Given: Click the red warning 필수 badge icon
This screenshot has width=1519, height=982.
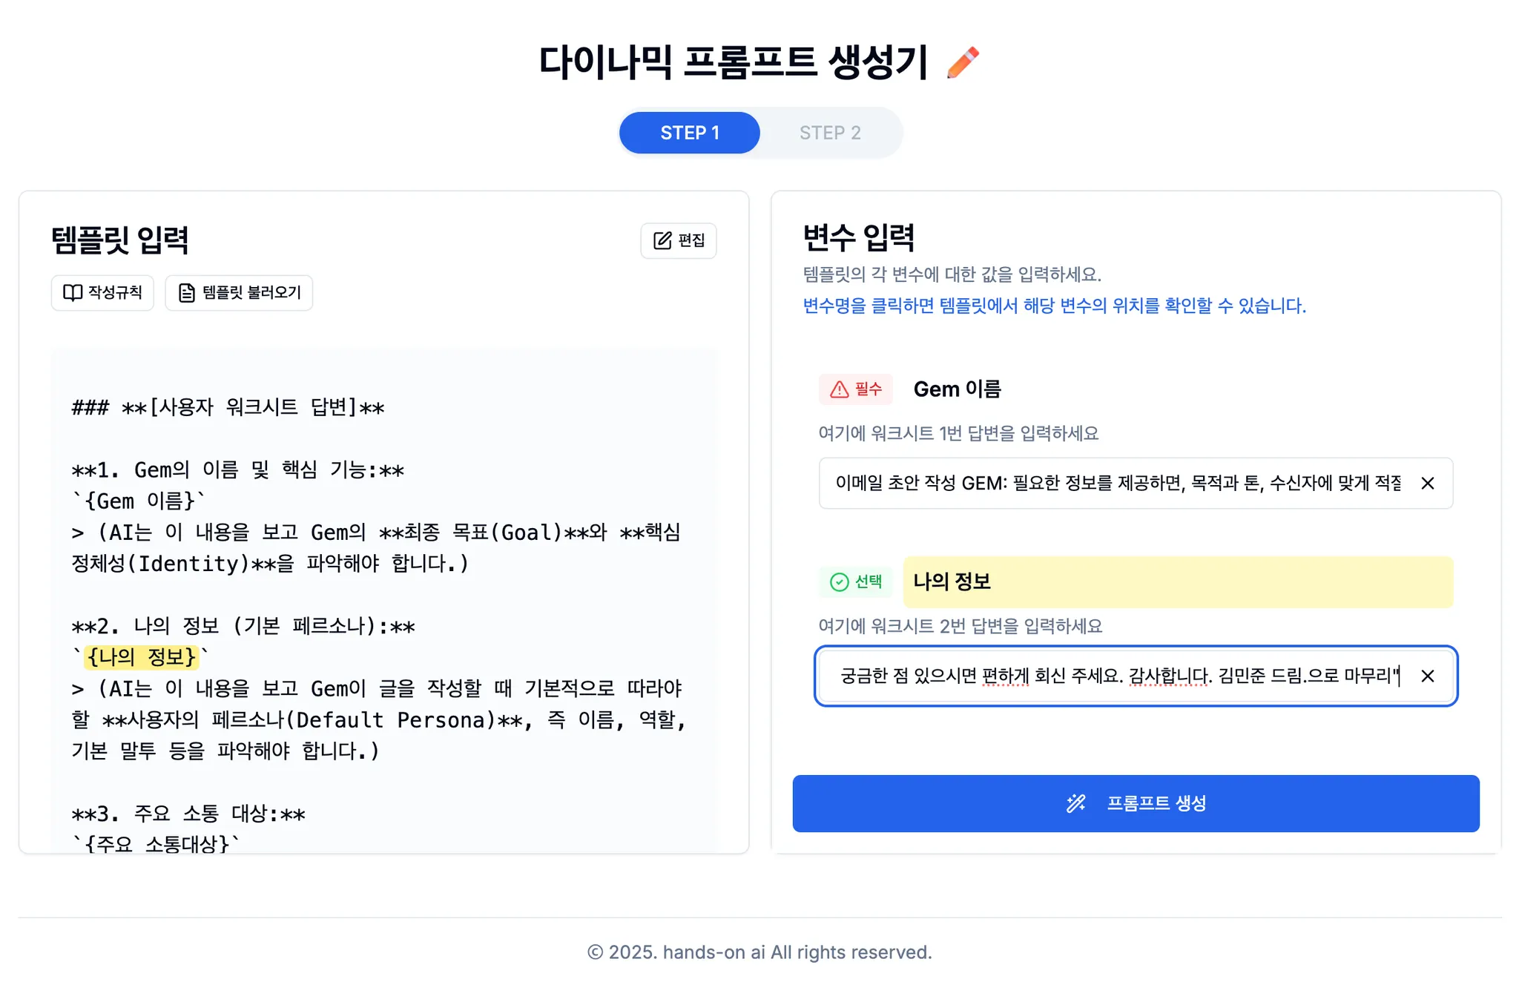Looking at the screenshot, I should (839, 389).
